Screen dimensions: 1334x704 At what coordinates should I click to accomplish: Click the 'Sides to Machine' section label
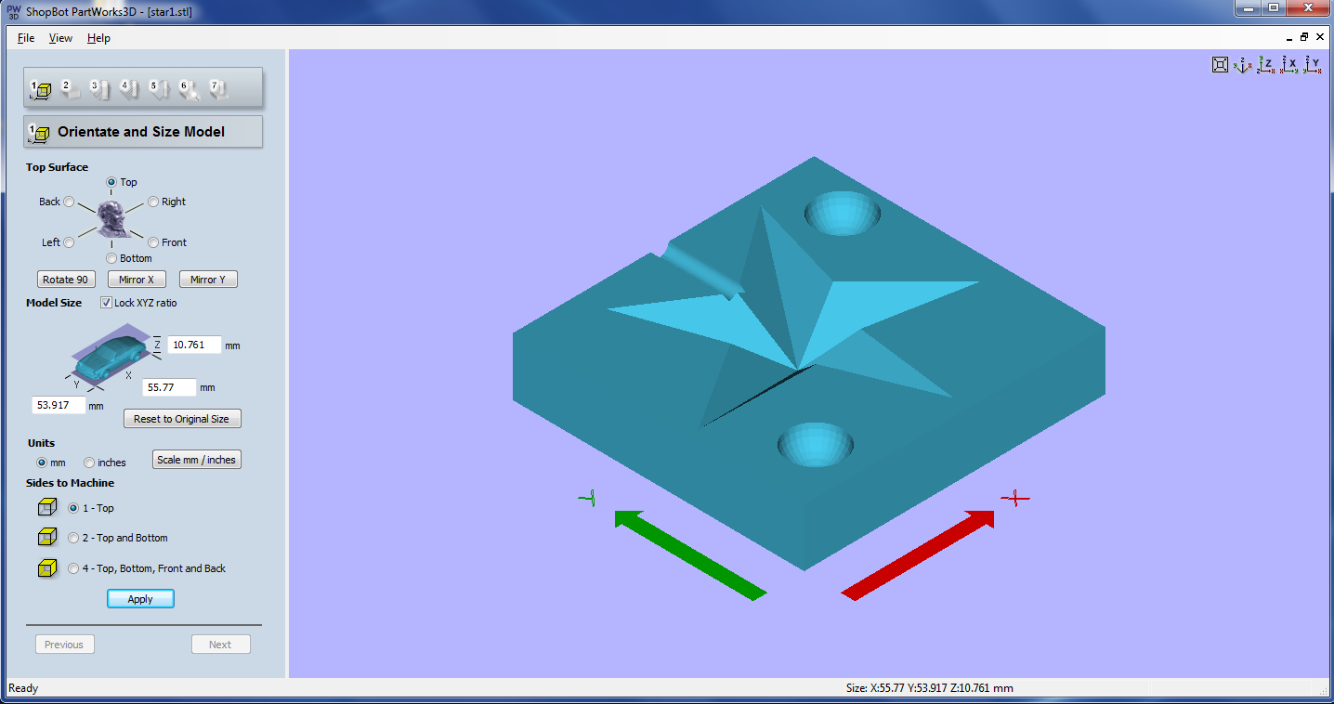(x=71, y=483)
